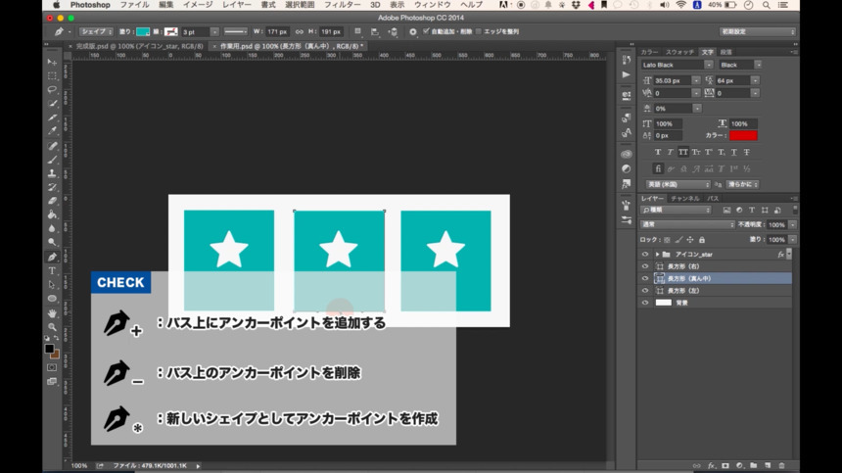842x473 pixels.
Task: Hide the 長方形（左）layer
Action: pyautogui.click(x=645, y=291)
